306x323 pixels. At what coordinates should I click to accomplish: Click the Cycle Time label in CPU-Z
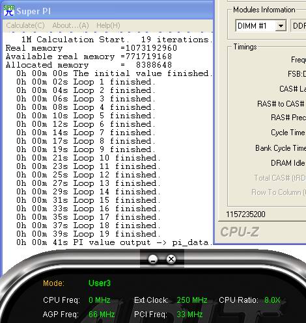click(x=288, y=133)
